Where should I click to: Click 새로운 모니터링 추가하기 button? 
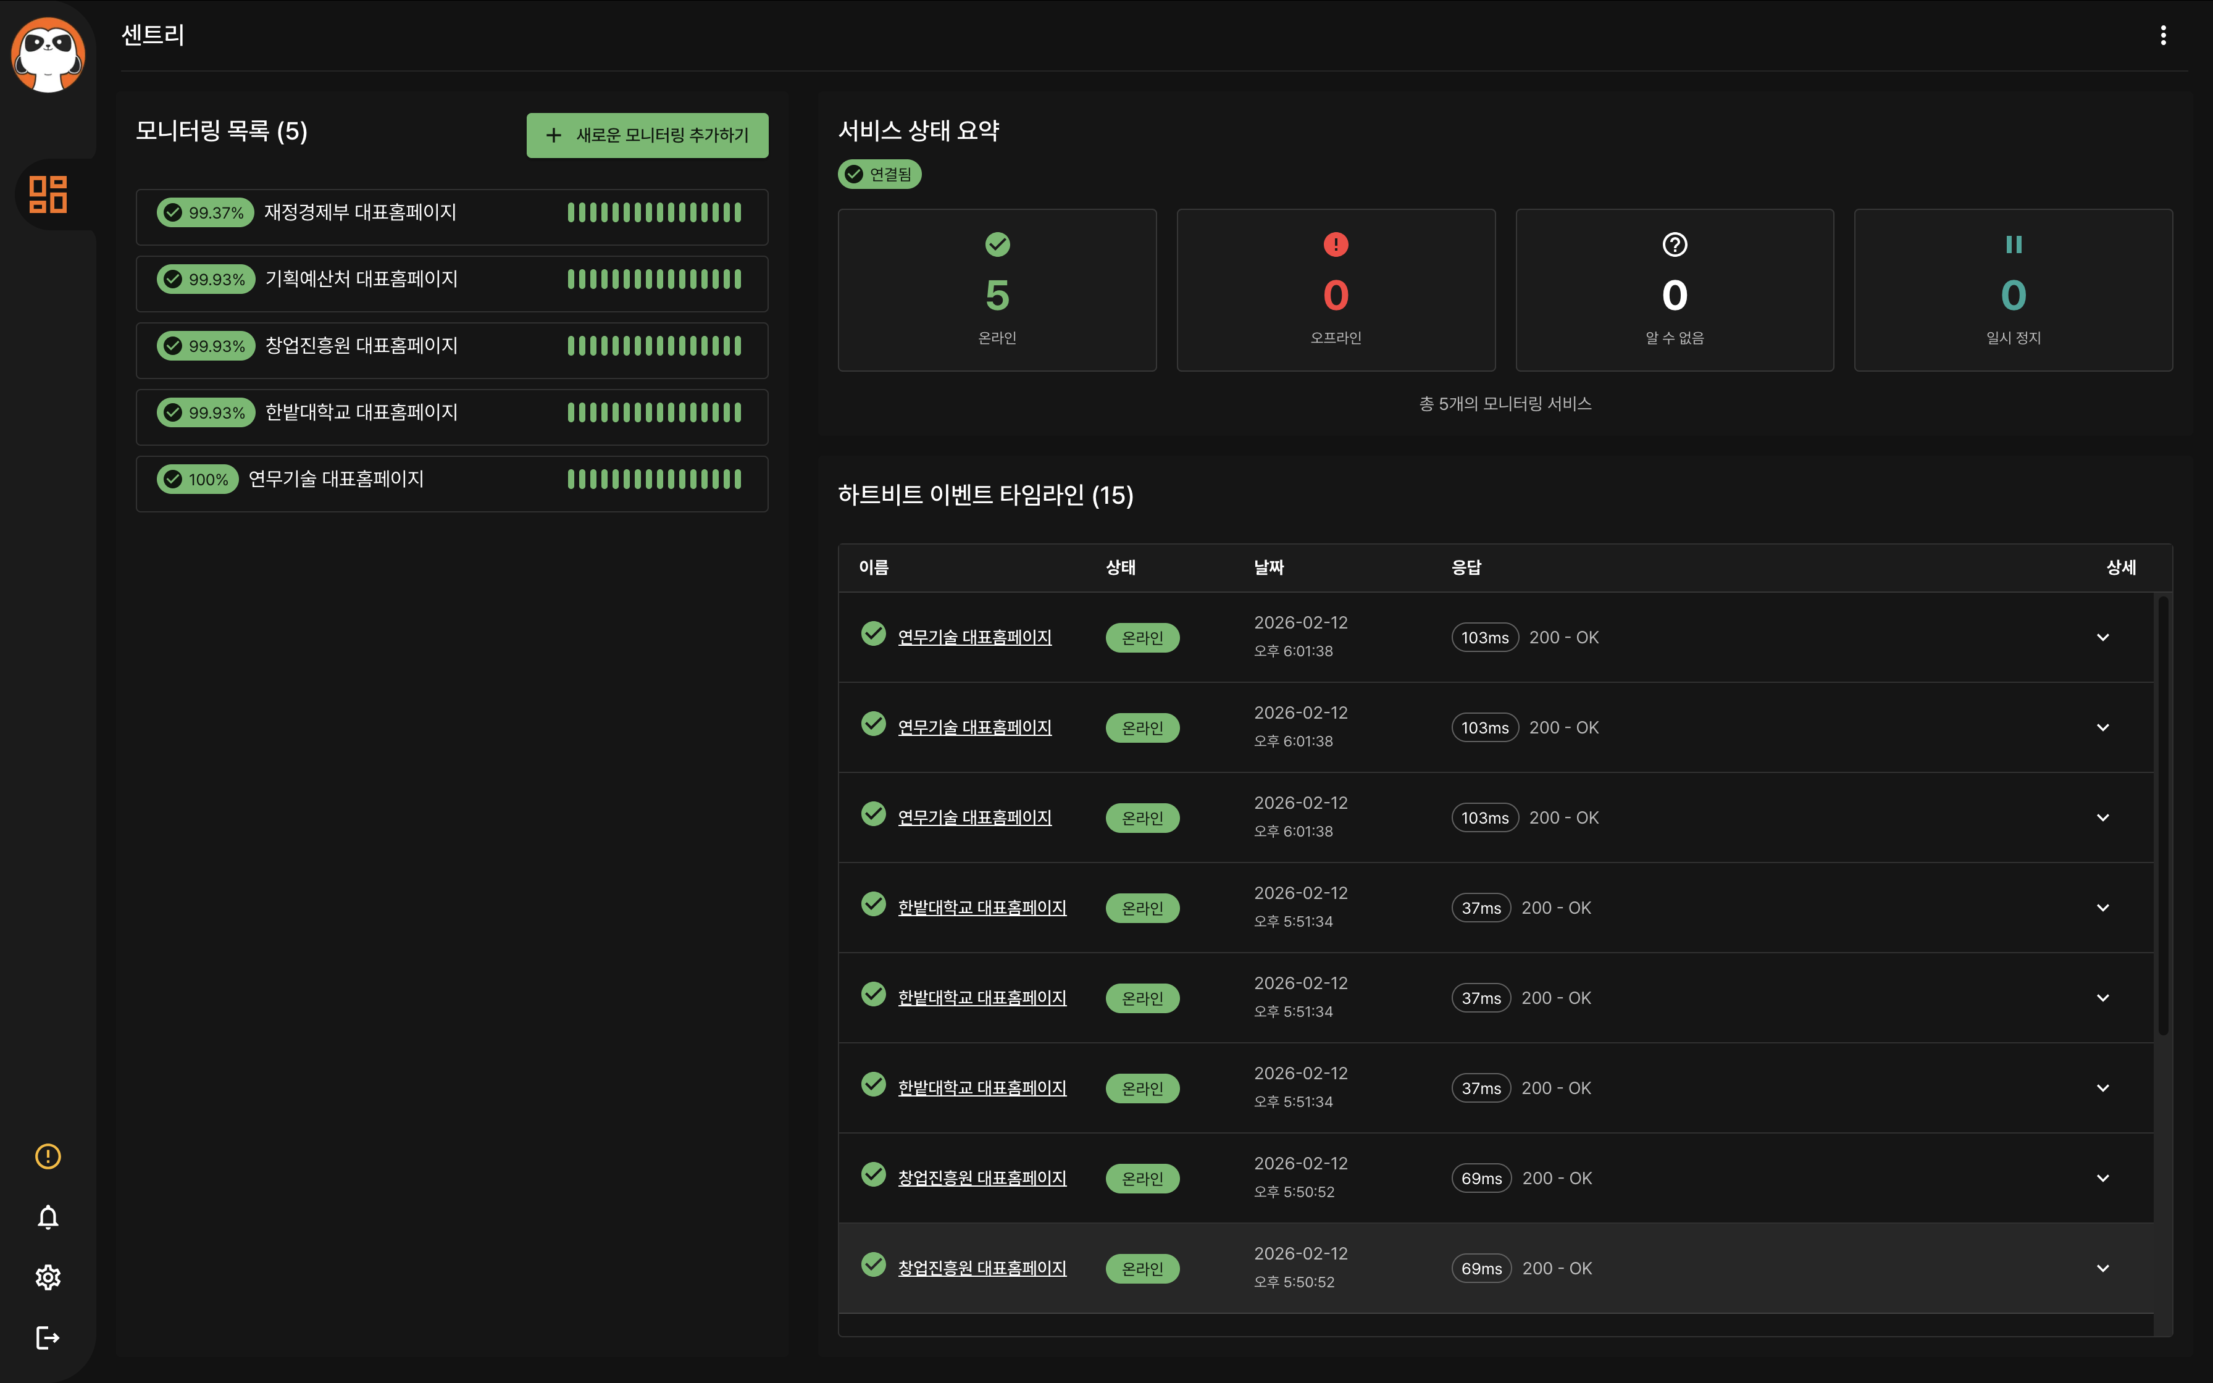pyautogui.click(x=646, y=135)
